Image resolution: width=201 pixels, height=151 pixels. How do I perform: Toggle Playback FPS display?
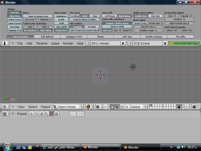click(x=15, y=30)
